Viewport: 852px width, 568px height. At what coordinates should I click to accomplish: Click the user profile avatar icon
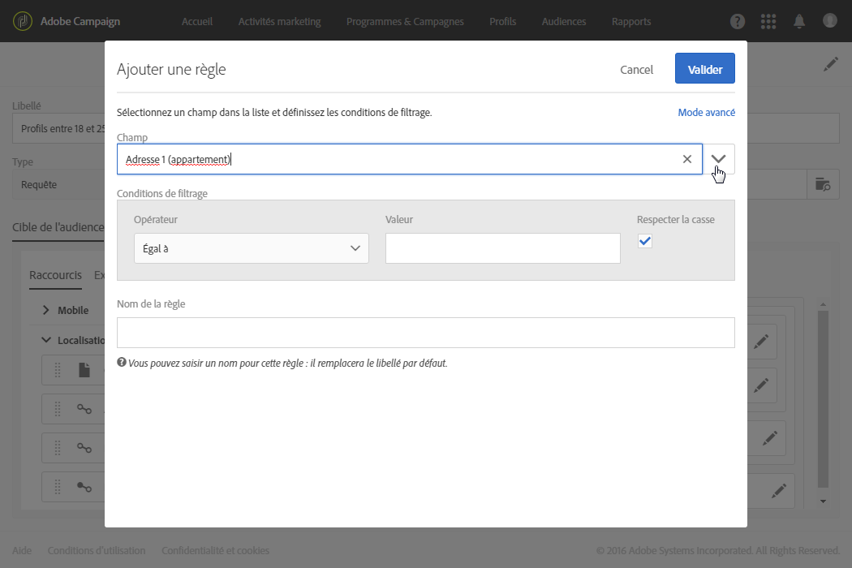click(829, 21)
